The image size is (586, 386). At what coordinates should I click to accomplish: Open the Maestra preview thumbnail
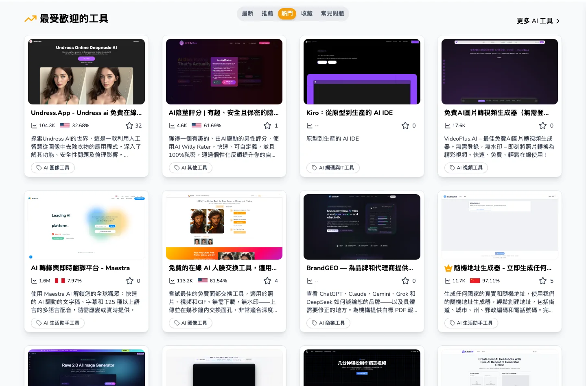(x=86, y=227)
